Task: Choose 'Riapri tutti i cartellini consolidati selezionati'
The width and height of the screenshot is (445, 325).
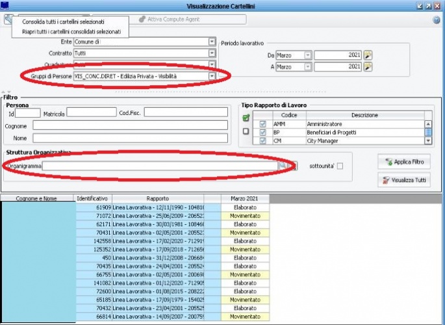Action: pyautogui.click(x=71, y=31)
